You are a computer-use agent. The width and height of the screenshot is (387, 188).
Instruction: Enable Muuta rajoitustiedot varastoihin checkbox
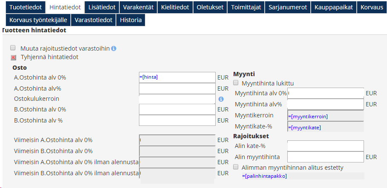(x=13, y=48)
